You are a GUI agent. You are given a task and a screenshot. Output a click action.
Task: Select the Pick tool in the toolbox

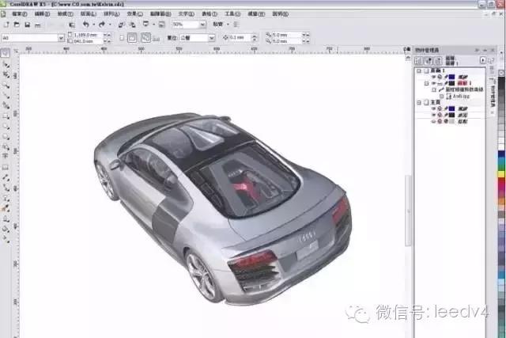[x=6, y=53]
